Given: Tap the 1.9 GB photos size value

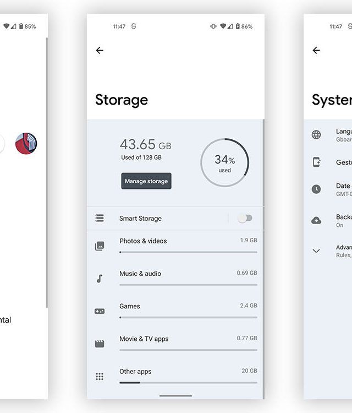Looking at the screenshot, I should point(249,240).
